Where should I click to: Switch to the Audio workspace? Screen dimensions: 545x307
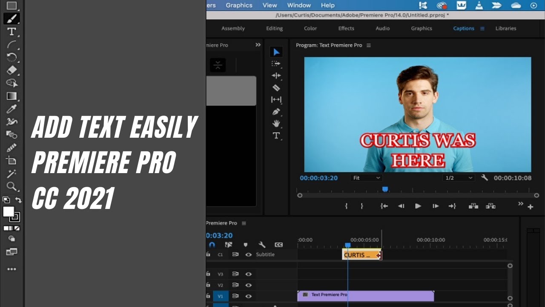coord(383,29)
